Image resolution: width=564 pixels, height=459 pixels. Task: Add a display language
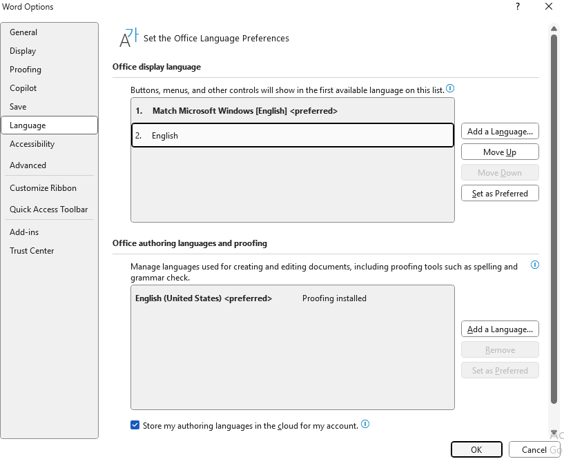pos(500,132)
